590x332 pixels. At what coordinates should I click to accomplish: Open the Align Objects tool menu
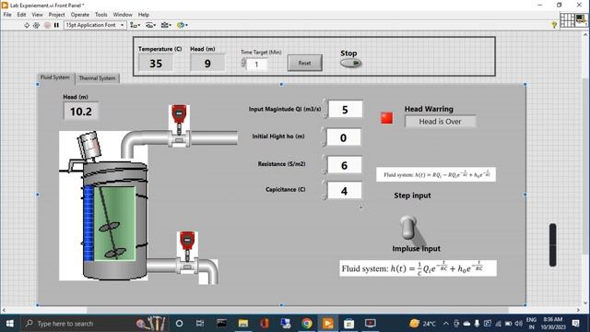point(136,25)
